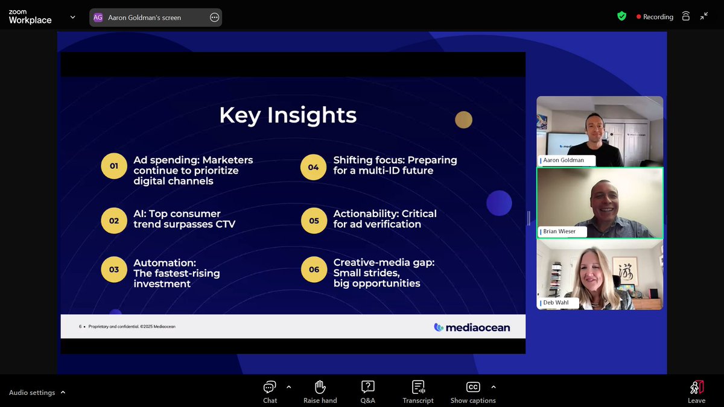Image resolution: width=724 pixels, height=407 pixels.
Task: Open the Zoom Workplace dropdown arrow
Action: click(x=73, y=17)
